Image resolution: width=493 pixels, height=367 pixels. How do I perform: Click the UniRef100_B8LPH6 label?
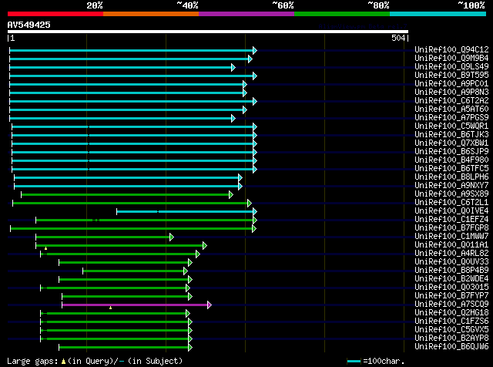point(451,177)
